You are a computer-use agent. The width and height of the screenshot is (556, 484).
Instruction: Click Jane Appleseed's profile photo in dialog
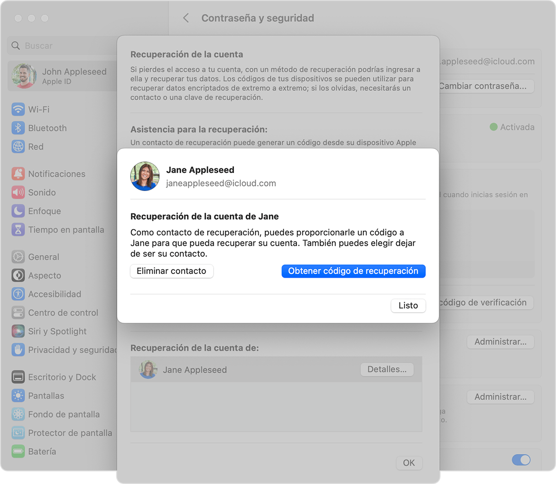coord(145,177)
